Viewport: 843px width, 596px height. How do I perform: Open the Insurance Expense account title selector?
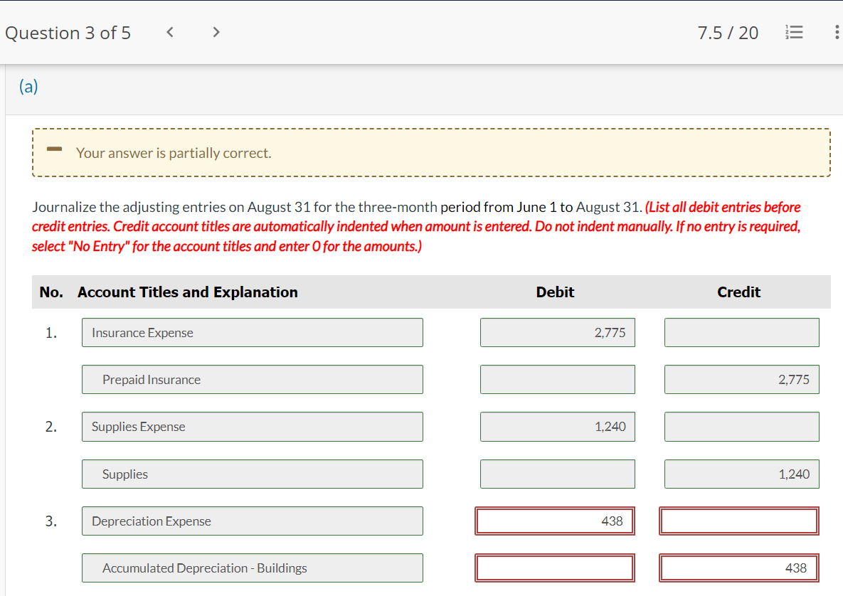click(252, 332)
